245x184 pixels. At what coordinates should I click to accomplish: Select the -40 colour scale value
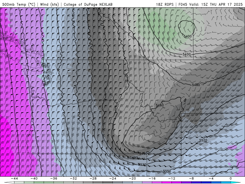[x=34, y=178]
